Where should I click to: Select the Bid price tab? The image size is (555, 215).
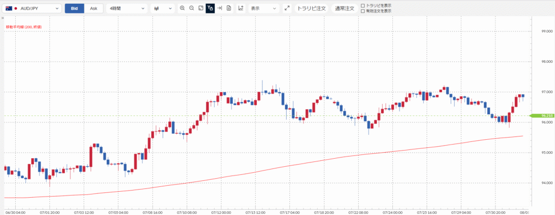click(74, 9)
